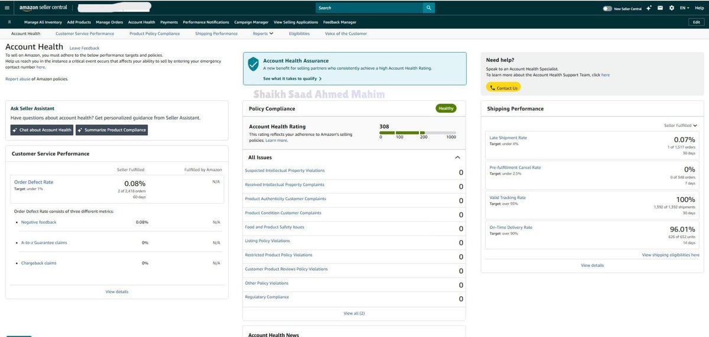
Task: Switch to Product Policy Compliance tab
Action: click(155, 34)
